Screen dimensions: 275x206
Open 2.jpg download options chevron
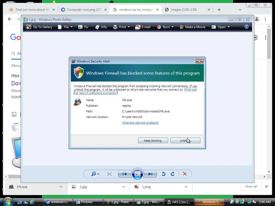(x=124, y=187)
